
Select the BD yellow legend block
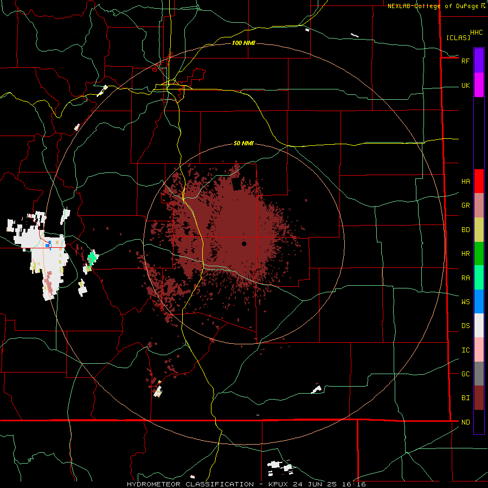(x=479, y=229)
